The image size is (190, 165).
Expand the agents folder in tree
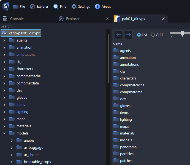pos(4,40)
